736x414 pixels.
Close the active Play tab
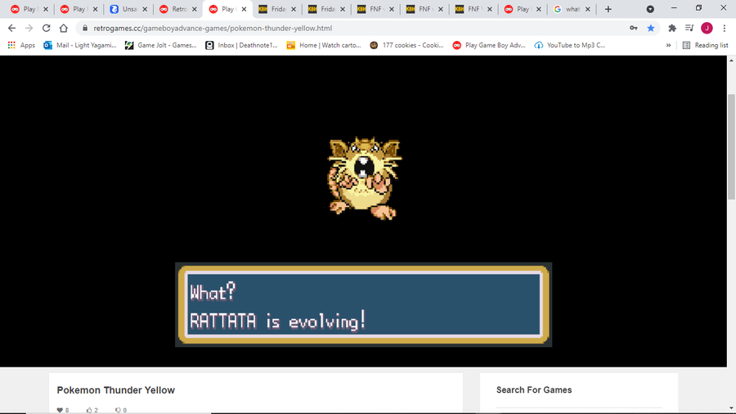244,9
